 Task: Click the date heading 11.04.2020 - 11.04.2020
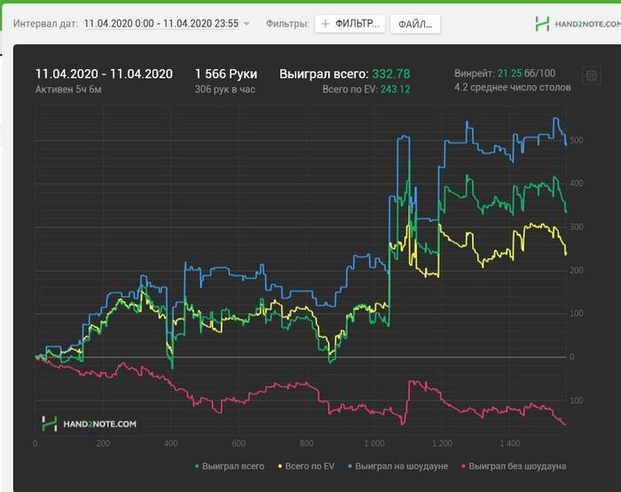point(104,74)
